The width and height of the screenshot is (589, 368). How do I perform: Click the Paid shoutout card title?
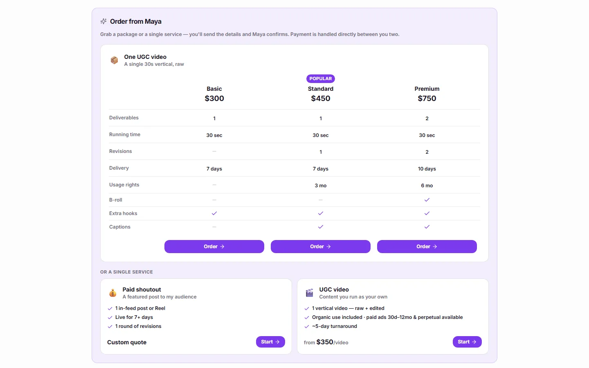(142, 289)
